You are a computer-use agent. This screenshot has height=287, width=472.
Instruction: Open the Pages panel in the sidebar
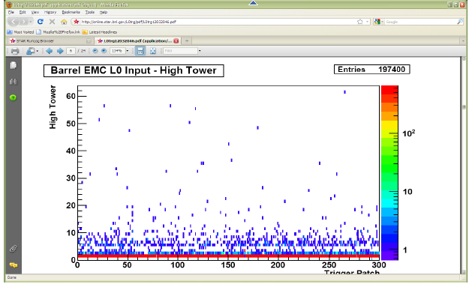click(14, 65)
